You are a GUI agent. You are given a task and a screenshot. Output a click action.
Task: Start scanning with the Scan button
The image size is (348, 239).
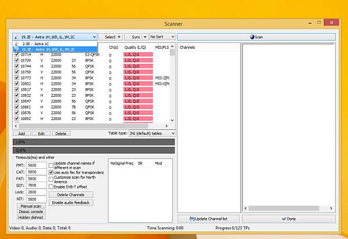coord(256,37)
